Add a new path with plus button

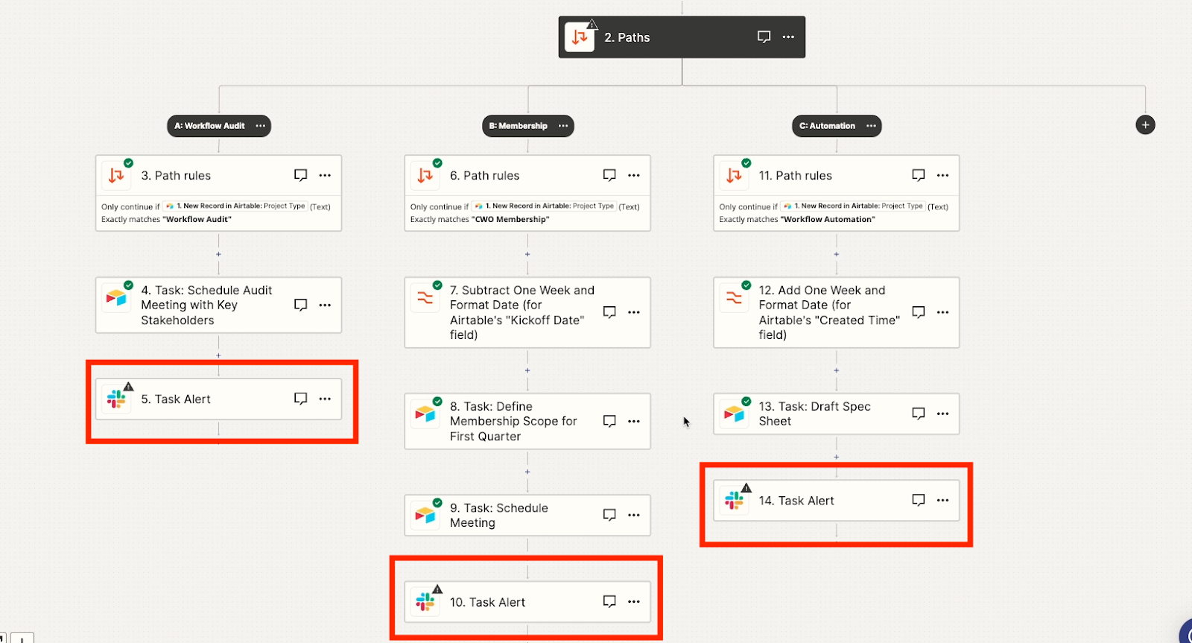[x=1145, y=124]
